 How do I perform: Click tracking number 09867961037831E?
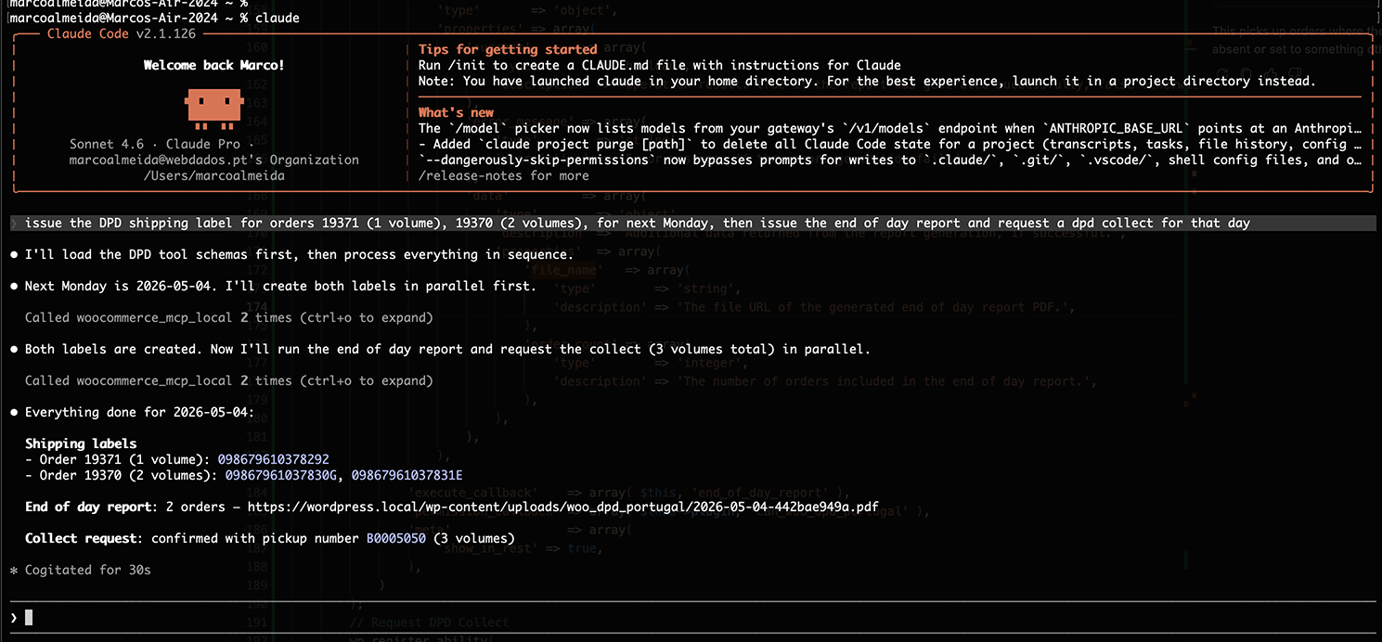tap(407, 475)
